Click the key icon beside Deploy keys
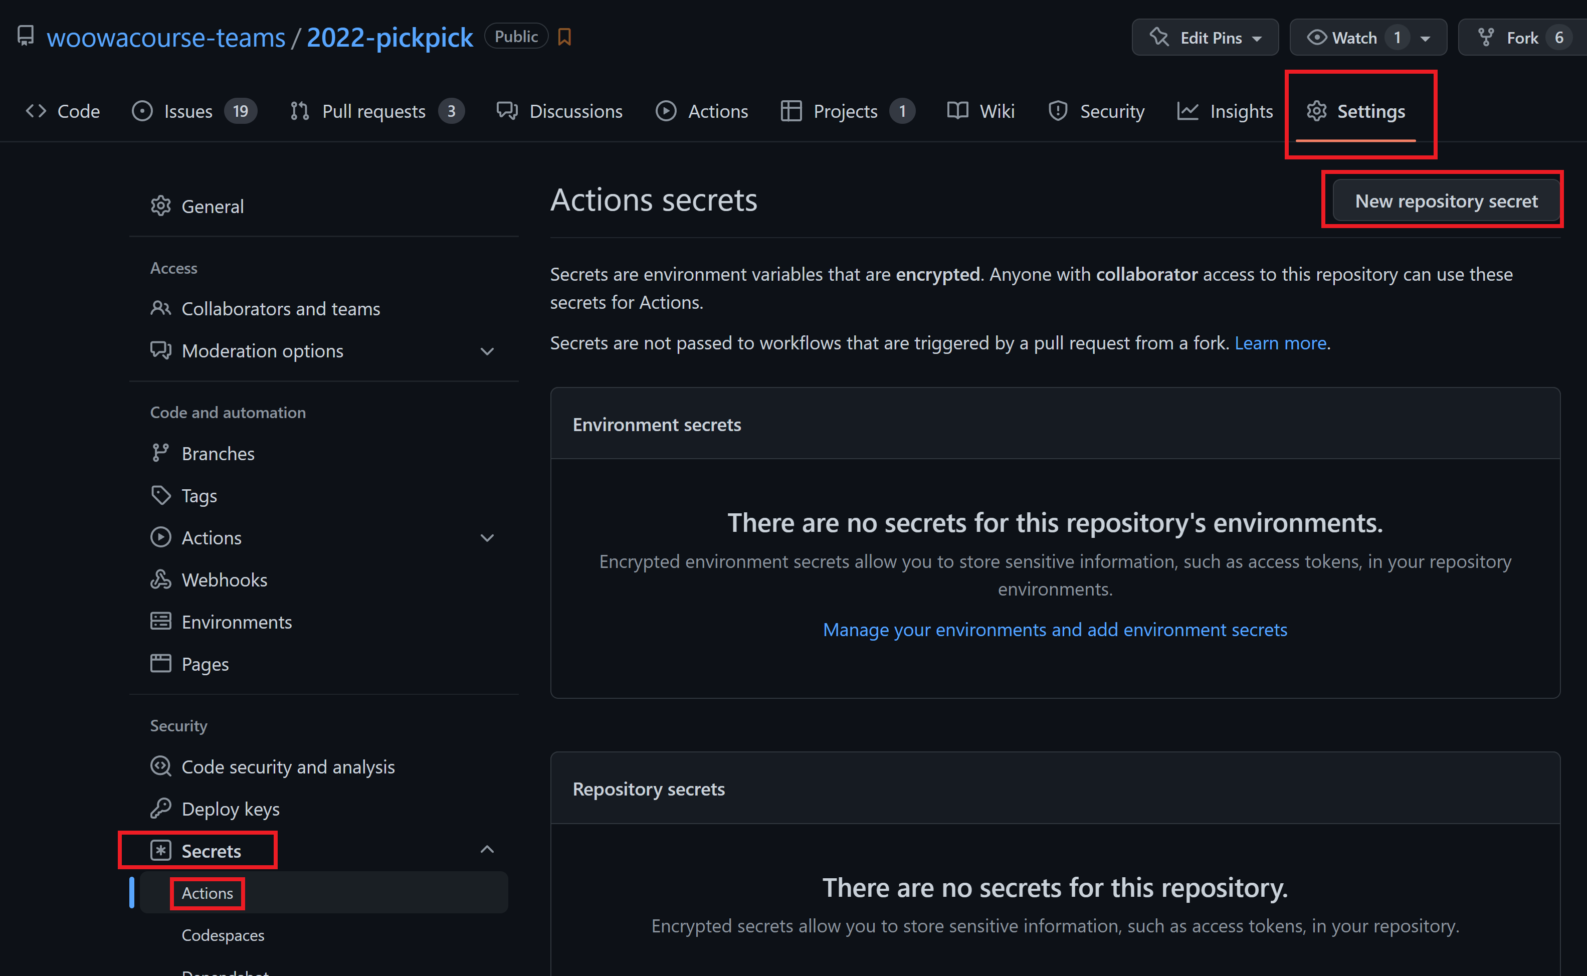Viewport: 1587px width, 976px height. click(x=161, y=808)
